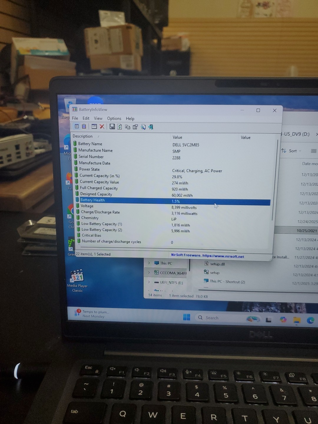Switch to the Show Battery Log toolbar icon
Screen dimensions: 318x424
[x=84, y=126]
